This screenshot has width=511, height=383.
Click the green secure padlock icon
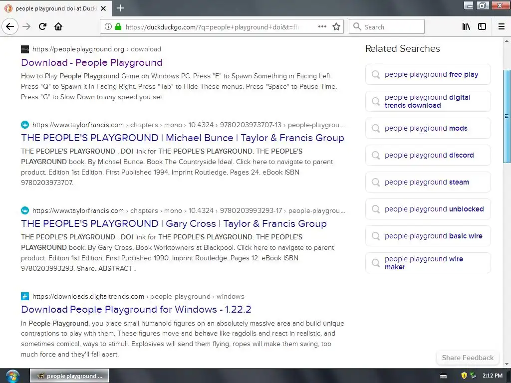click(118, 26)
